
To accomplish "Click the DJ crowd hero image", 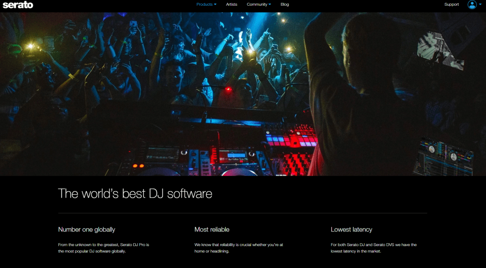I will pos(243,94).
